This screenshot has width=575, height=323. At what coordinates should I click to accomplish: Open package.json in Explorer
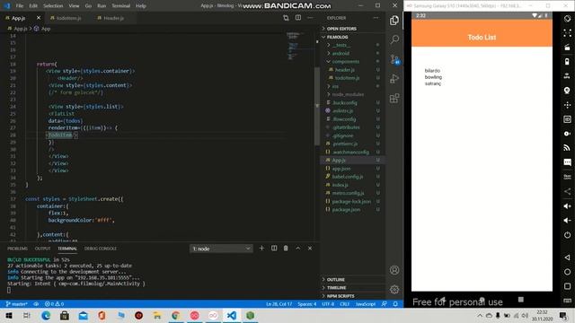coord(353,209)
